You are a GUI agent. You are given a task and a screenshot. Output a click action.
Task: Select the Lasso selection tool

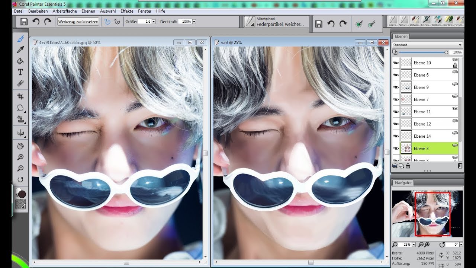[20, 108]
